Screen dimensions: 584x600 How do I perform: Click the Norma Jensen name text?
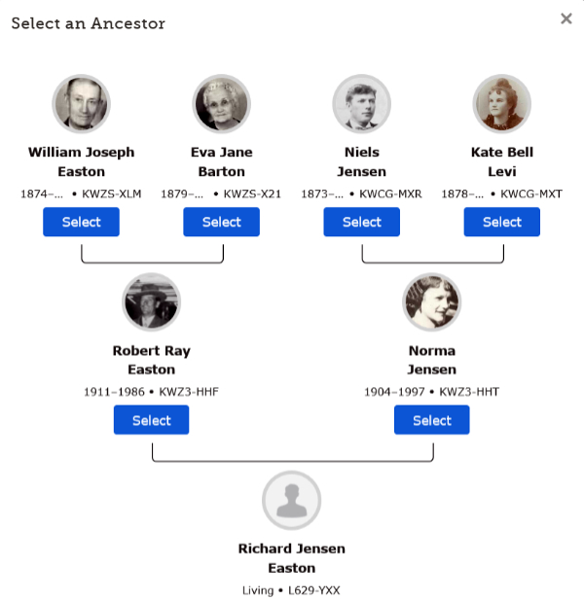[432, 360]
